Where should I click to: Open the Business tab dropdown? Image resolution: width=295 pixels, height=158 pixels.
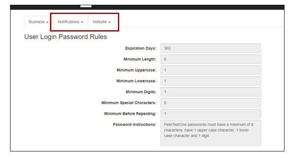tap(39, 22)
